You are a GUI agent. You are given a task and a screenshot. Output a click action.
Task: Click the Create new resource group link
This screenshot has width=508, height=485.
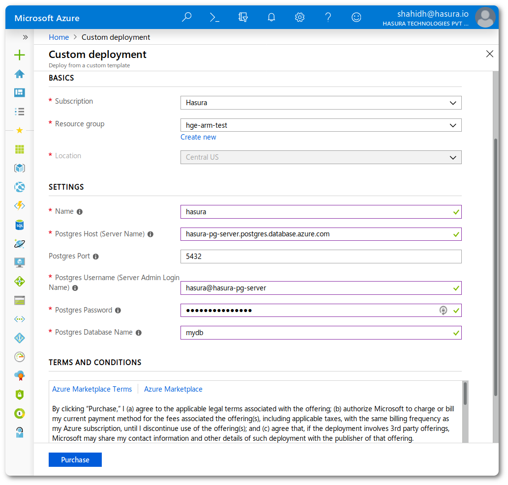coord(198,137)
